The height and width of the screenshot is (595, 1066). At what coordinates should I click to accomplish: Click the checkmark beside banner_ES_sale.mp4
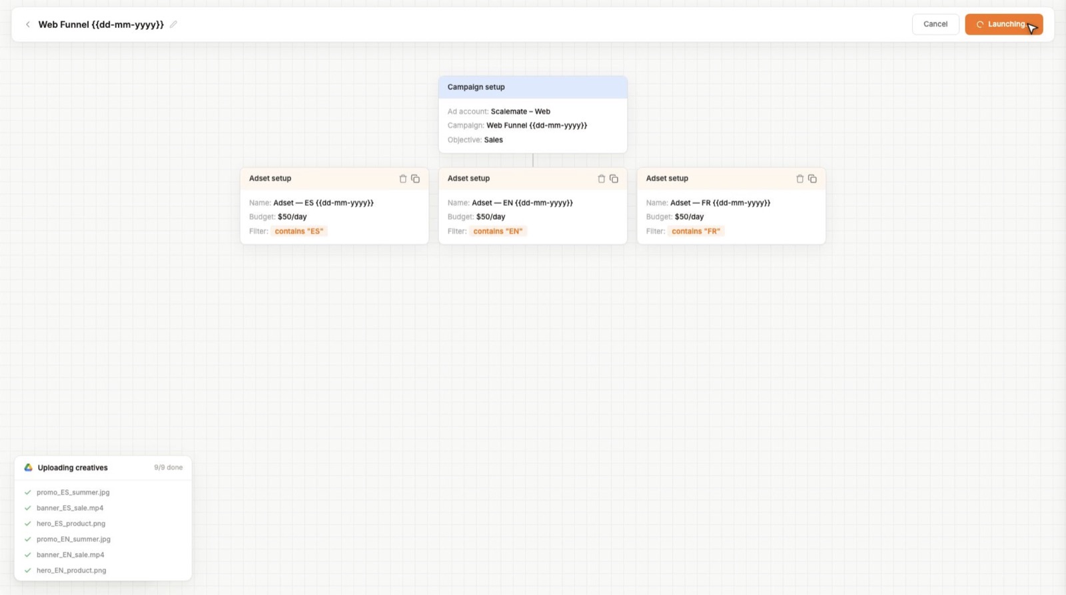[28, 508]
